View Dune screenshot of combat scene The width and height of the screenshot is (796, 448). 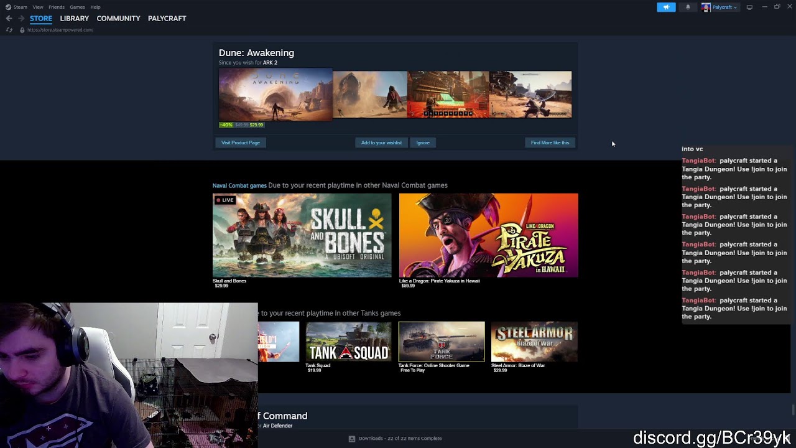pos(530,95)
